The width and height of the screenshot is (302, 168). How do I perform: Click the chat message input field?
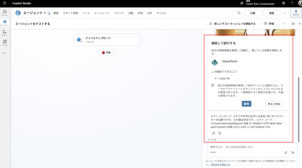pos(245,147)
